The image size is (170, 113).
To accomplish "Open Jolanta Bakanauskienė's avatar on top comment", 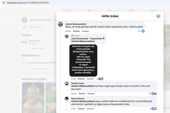I will pos(60,24).
